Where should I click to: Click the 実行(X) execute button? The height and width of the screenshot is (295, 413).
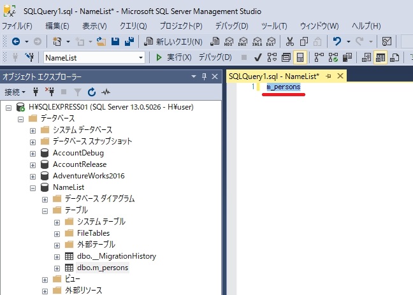(x=174, y=57)
